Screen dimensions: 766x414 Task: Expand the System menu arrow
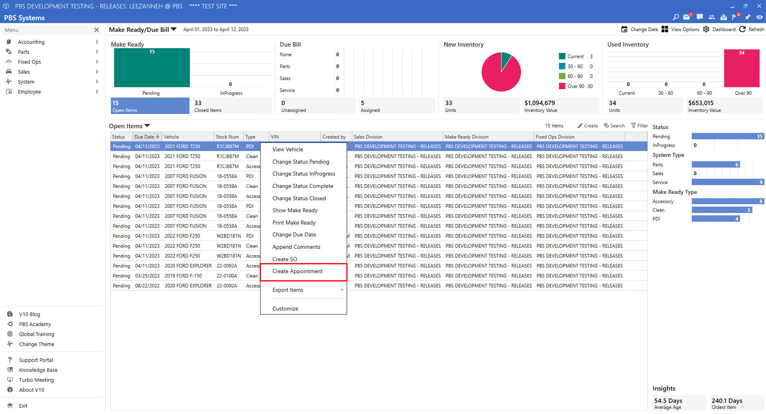point(97,82)
